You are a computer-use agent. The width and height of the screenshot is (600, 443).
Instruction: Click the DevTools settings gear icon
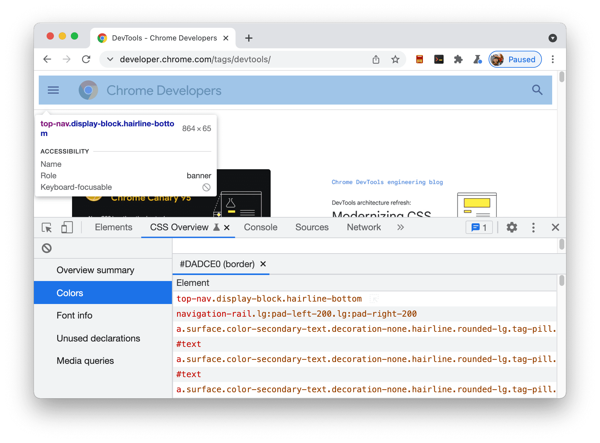tap(512, 228)
